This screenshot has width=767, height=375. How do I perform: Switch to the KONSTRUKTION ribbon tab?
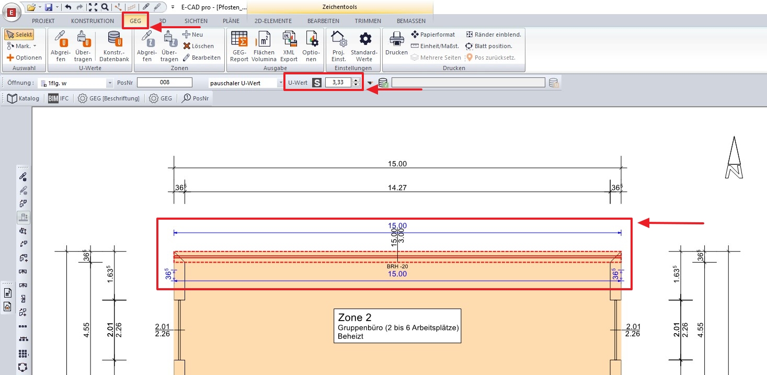click(92, 21)
